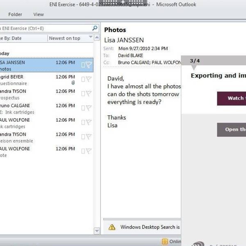Toggle category box on Bruno CALGANI message
The image size is (246, 246).
coord(83,108)
